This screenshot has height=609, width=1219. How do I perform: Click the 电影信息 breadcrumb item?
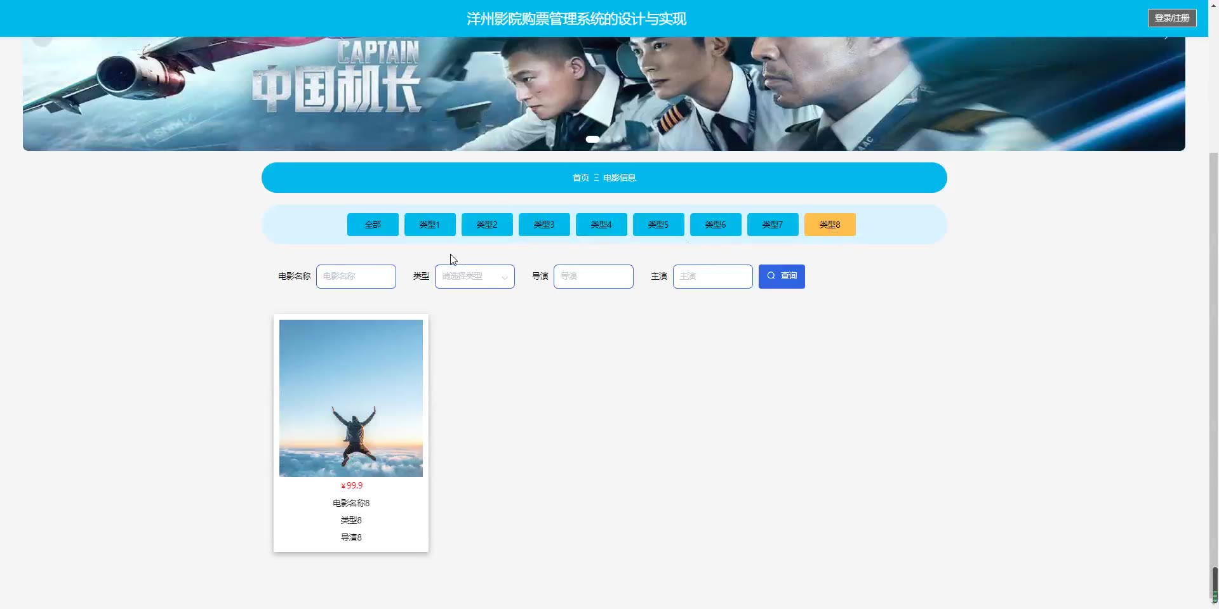click(620, 178)
